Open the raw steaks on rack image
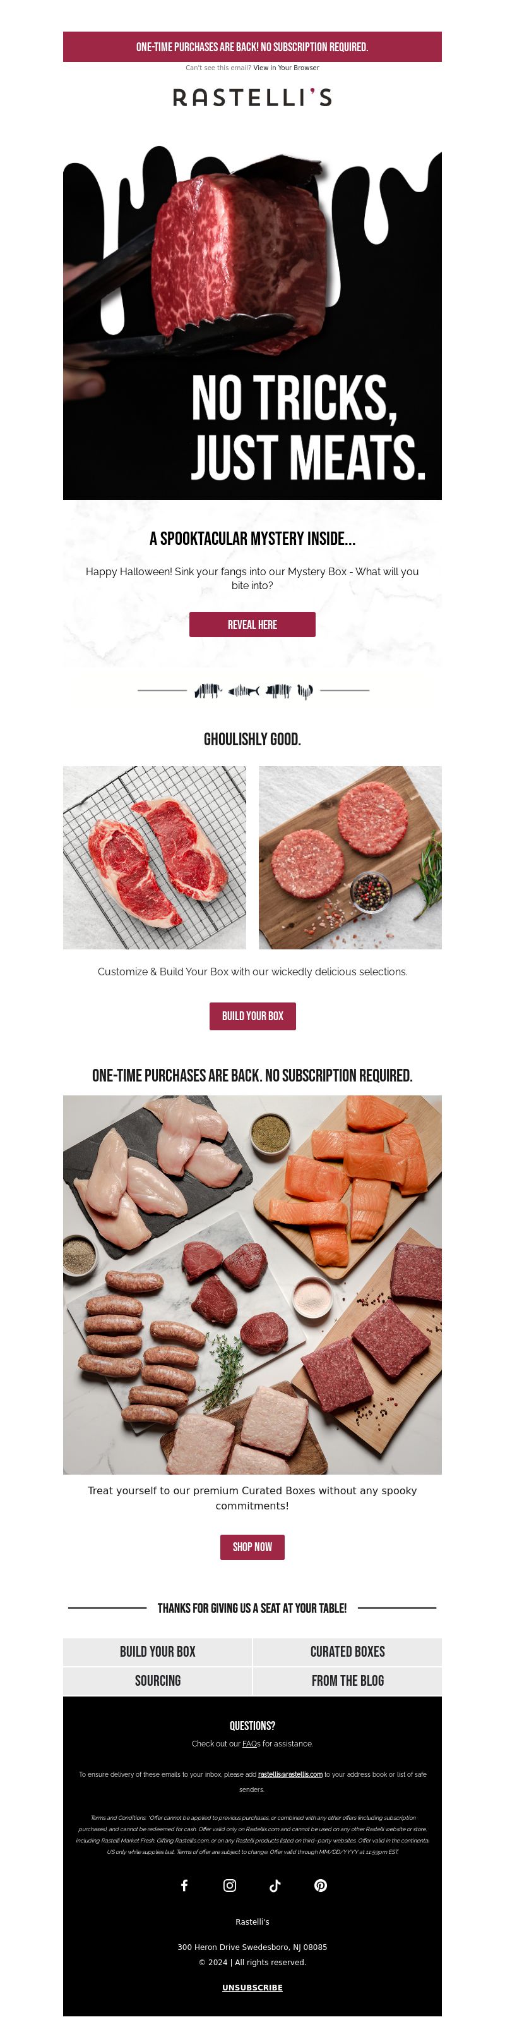Screen dimensions: 505x2041 tap(155, 857)
